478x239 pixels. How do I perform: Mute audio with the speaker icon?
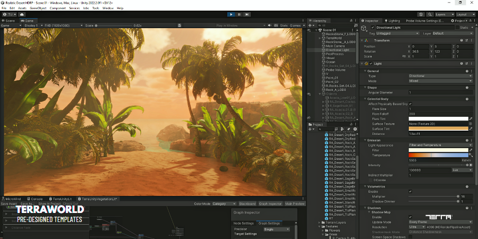(x=270, y=25)
